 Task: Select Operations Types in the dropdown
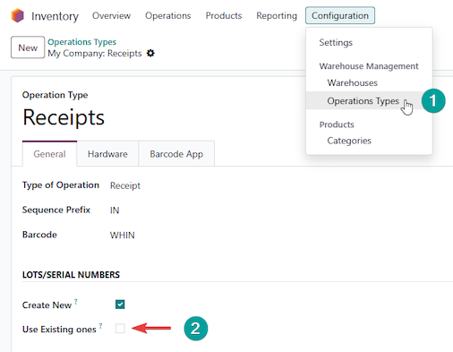tap(363, 101)
